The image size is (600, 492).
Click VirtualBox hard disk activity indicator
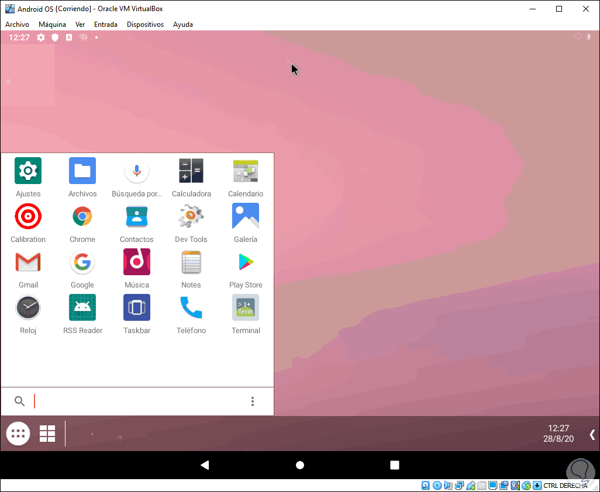pyautogui.click(x=426, y=486)
